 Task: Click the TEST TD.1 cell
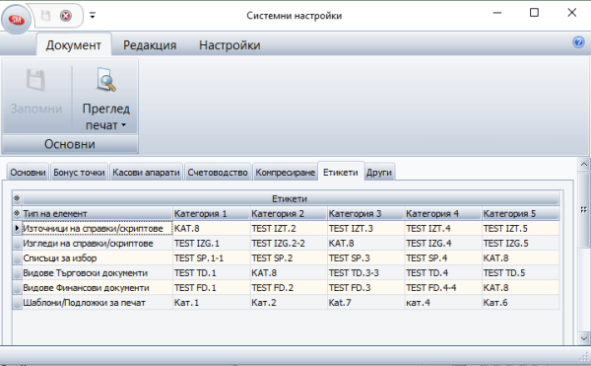(212, 273)
